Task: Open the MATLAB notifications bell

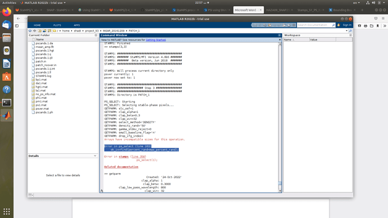Action: click(x=339, y=25)
